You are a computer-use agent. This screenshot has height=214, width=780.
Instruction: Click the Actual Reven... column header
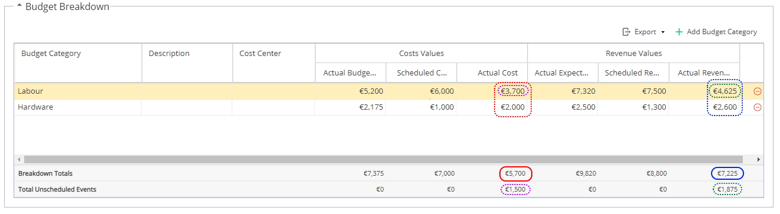click(704, 73)
